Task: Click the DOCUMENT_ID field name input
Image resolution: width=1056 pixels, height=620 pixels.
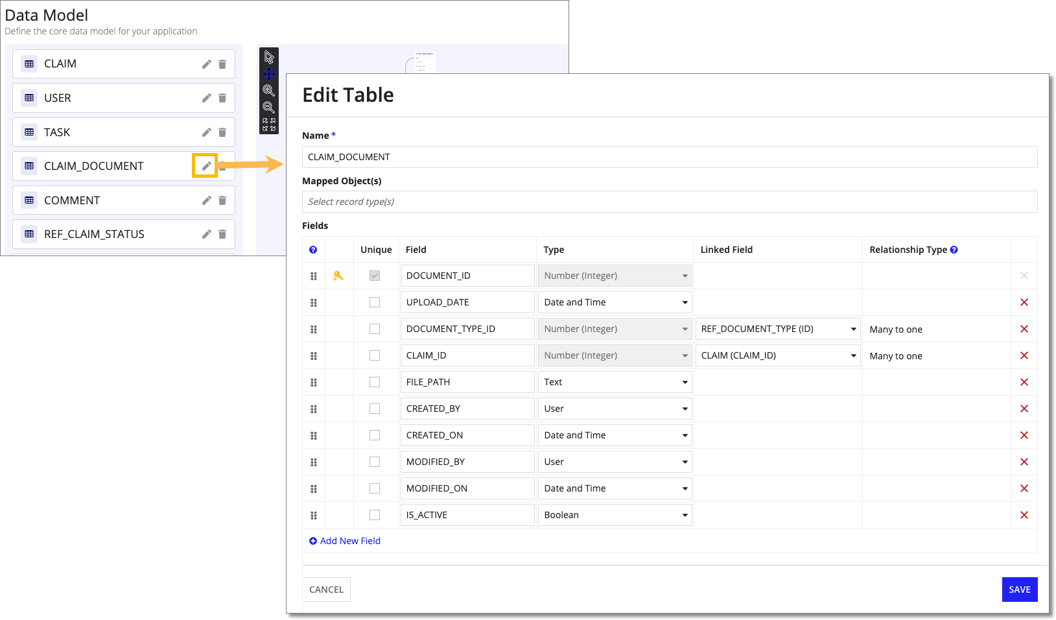Action: [x=467, y=276]
